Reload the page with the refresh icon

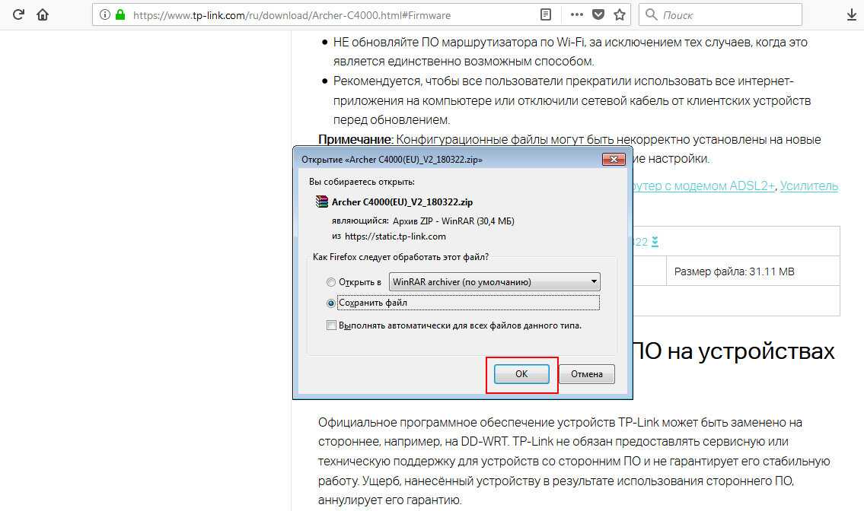(18, 15)
